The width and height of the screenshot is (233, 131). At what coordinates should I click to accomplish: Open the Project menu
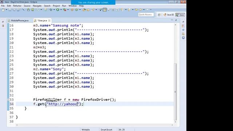point(56,6)
